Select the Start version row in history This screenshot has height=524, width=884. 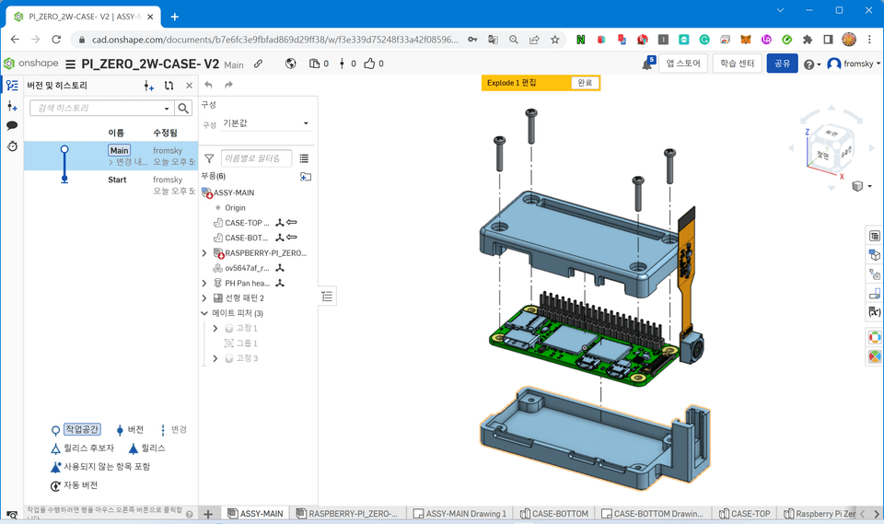point(117,180)
